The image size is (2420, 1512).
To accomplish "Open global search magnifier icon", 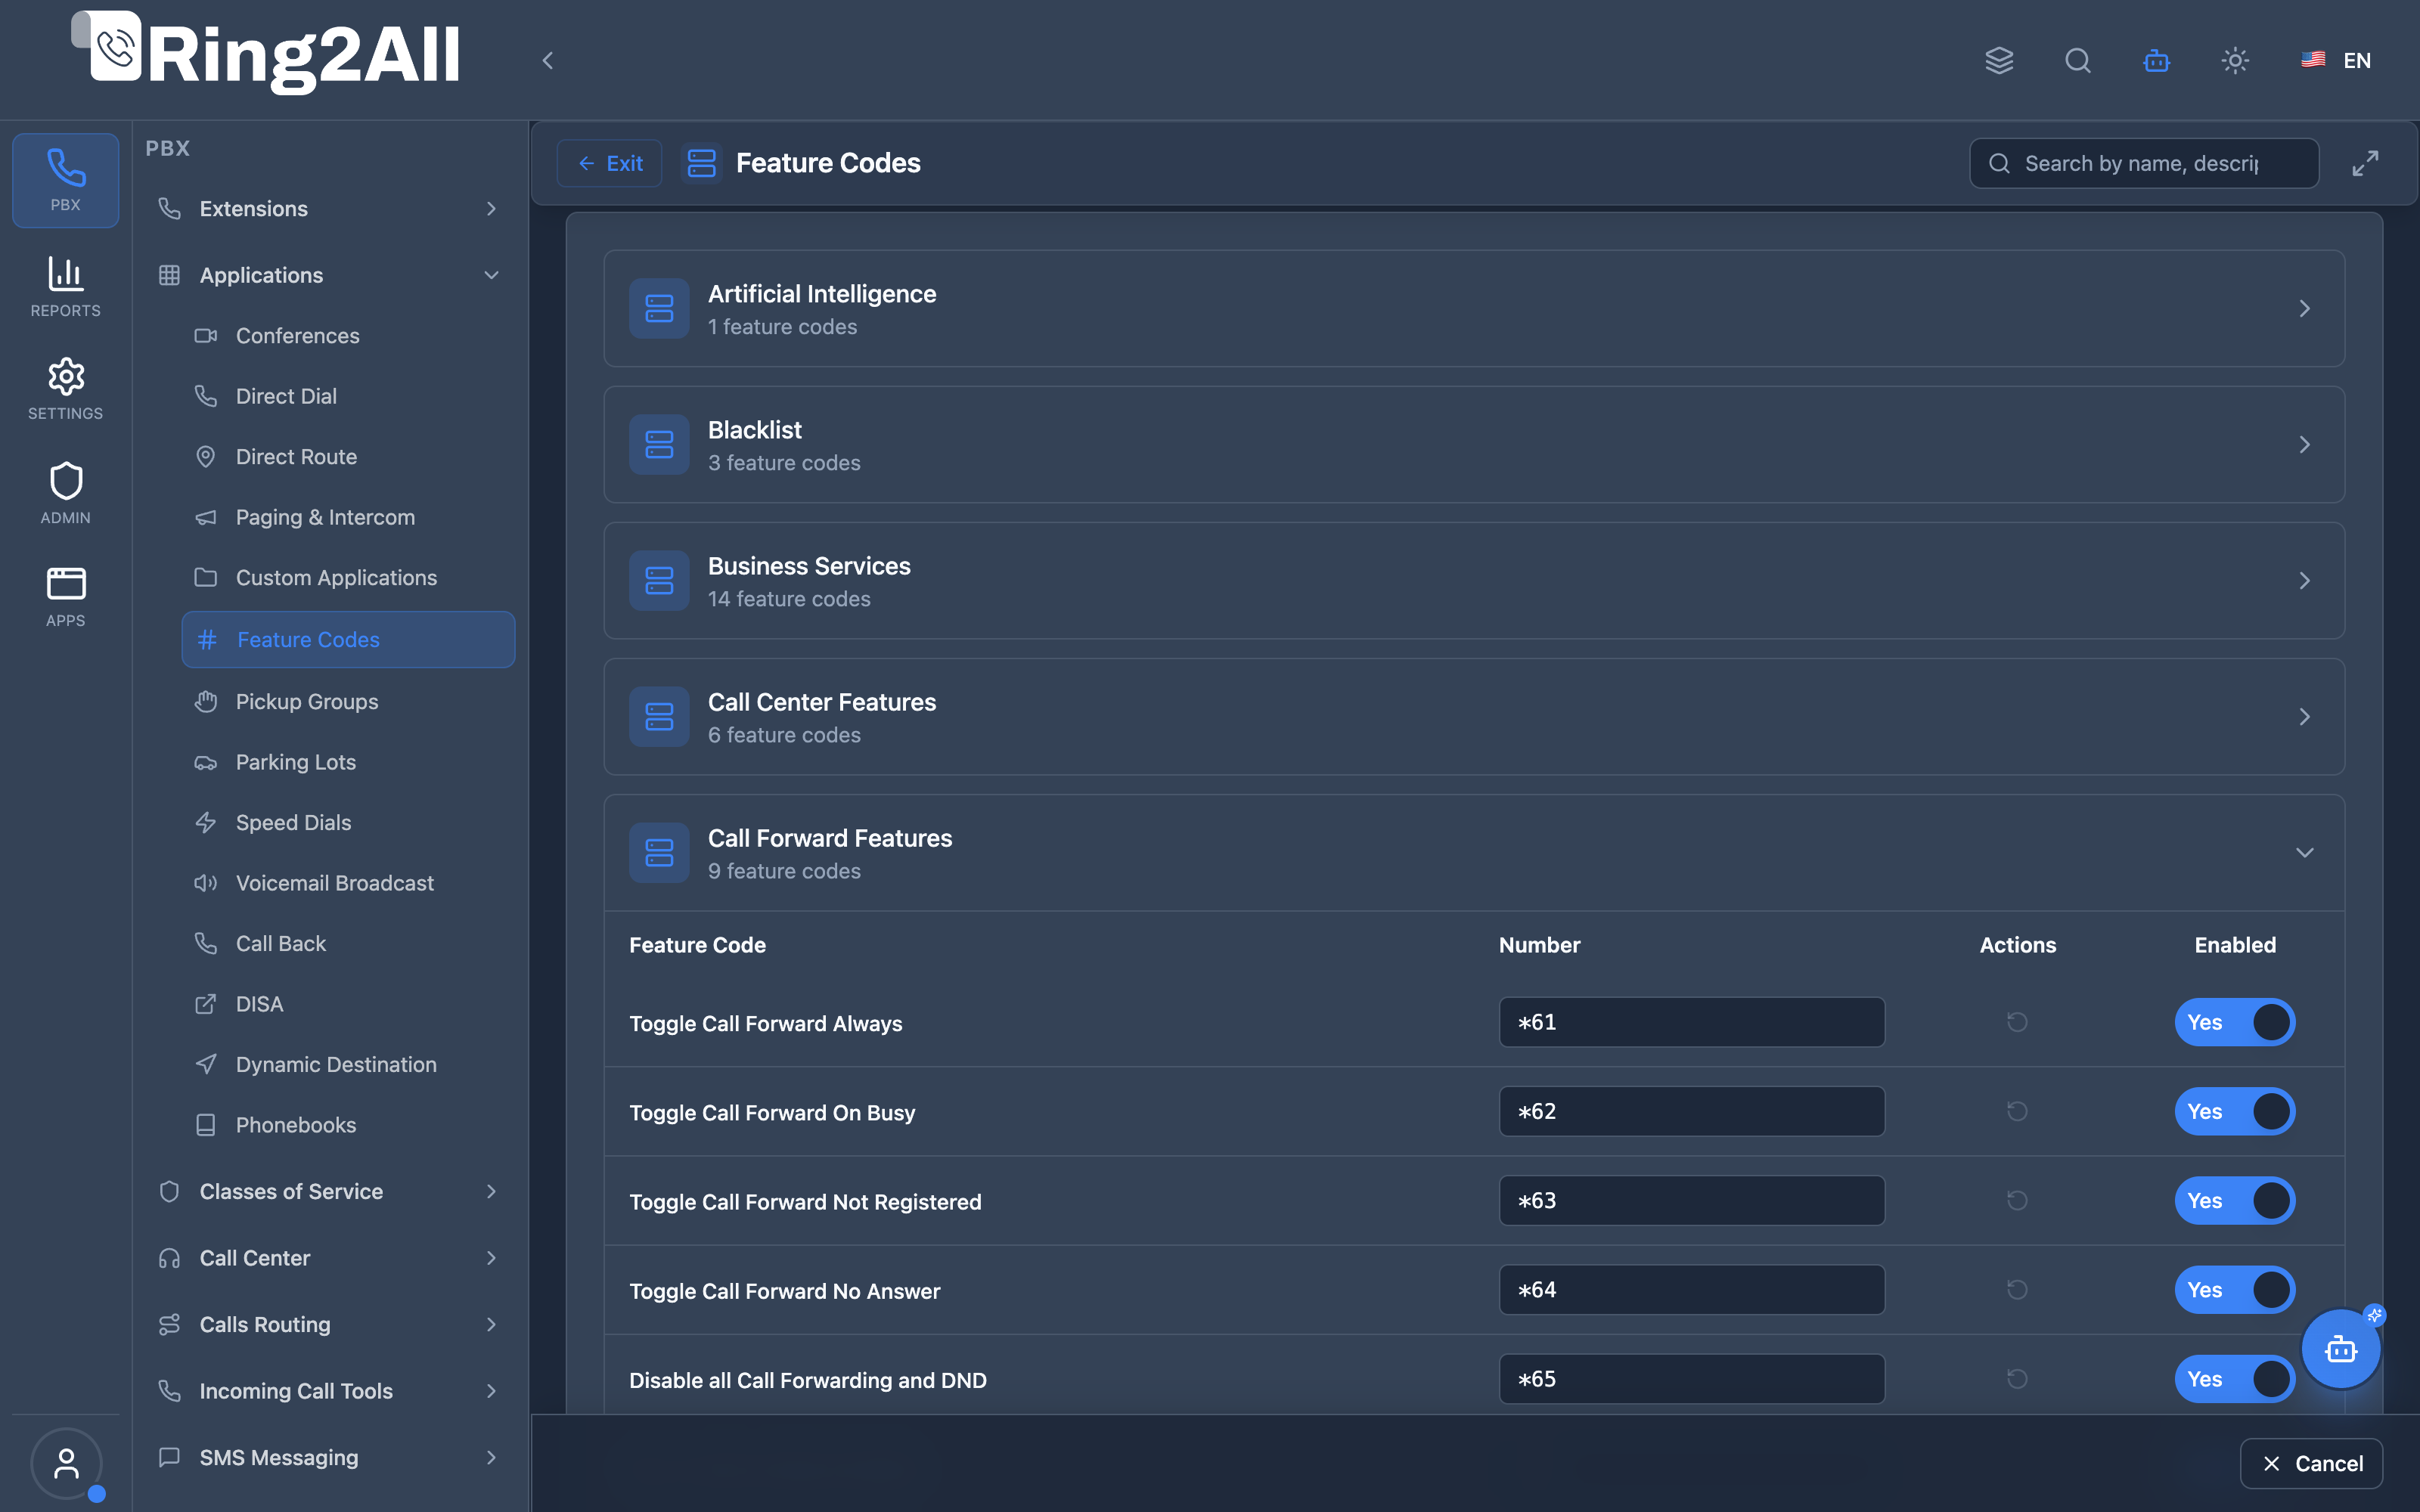I will pyautogui.click(x=2078, y=61).
